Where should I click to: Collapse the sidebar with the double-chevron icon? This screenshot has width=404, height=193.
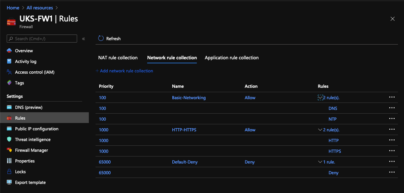(x=83, y=39)
